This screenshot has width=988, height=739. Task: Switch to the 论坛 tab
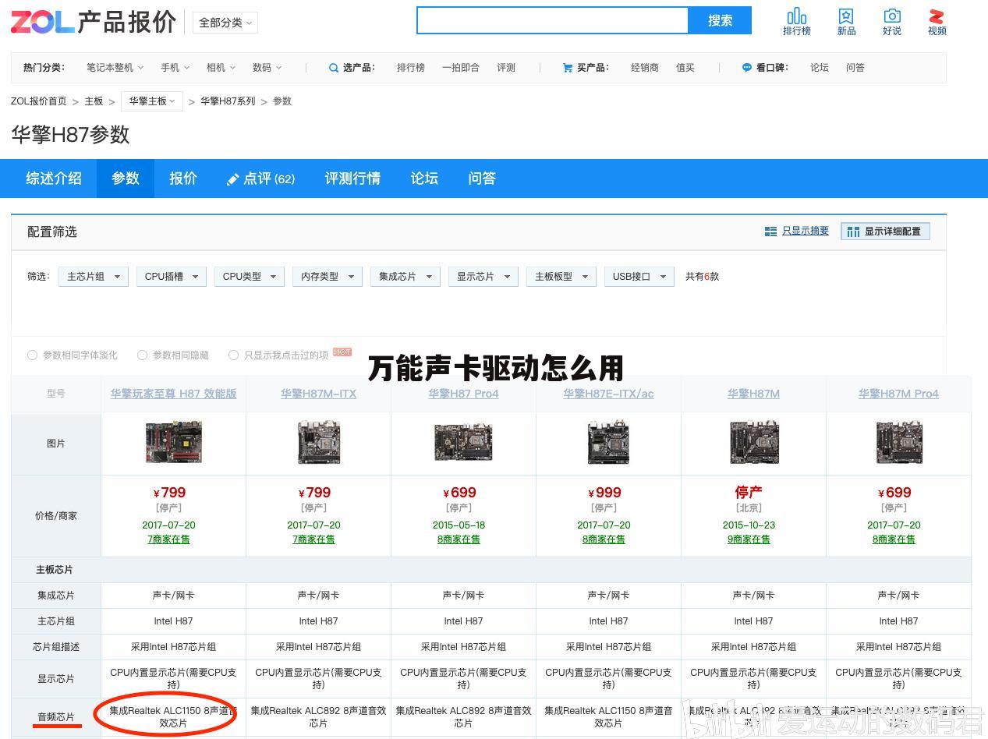(x=424, y=179)
